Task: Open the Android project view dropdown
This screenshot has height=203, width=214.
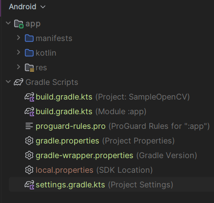Action: coord(27,7)
